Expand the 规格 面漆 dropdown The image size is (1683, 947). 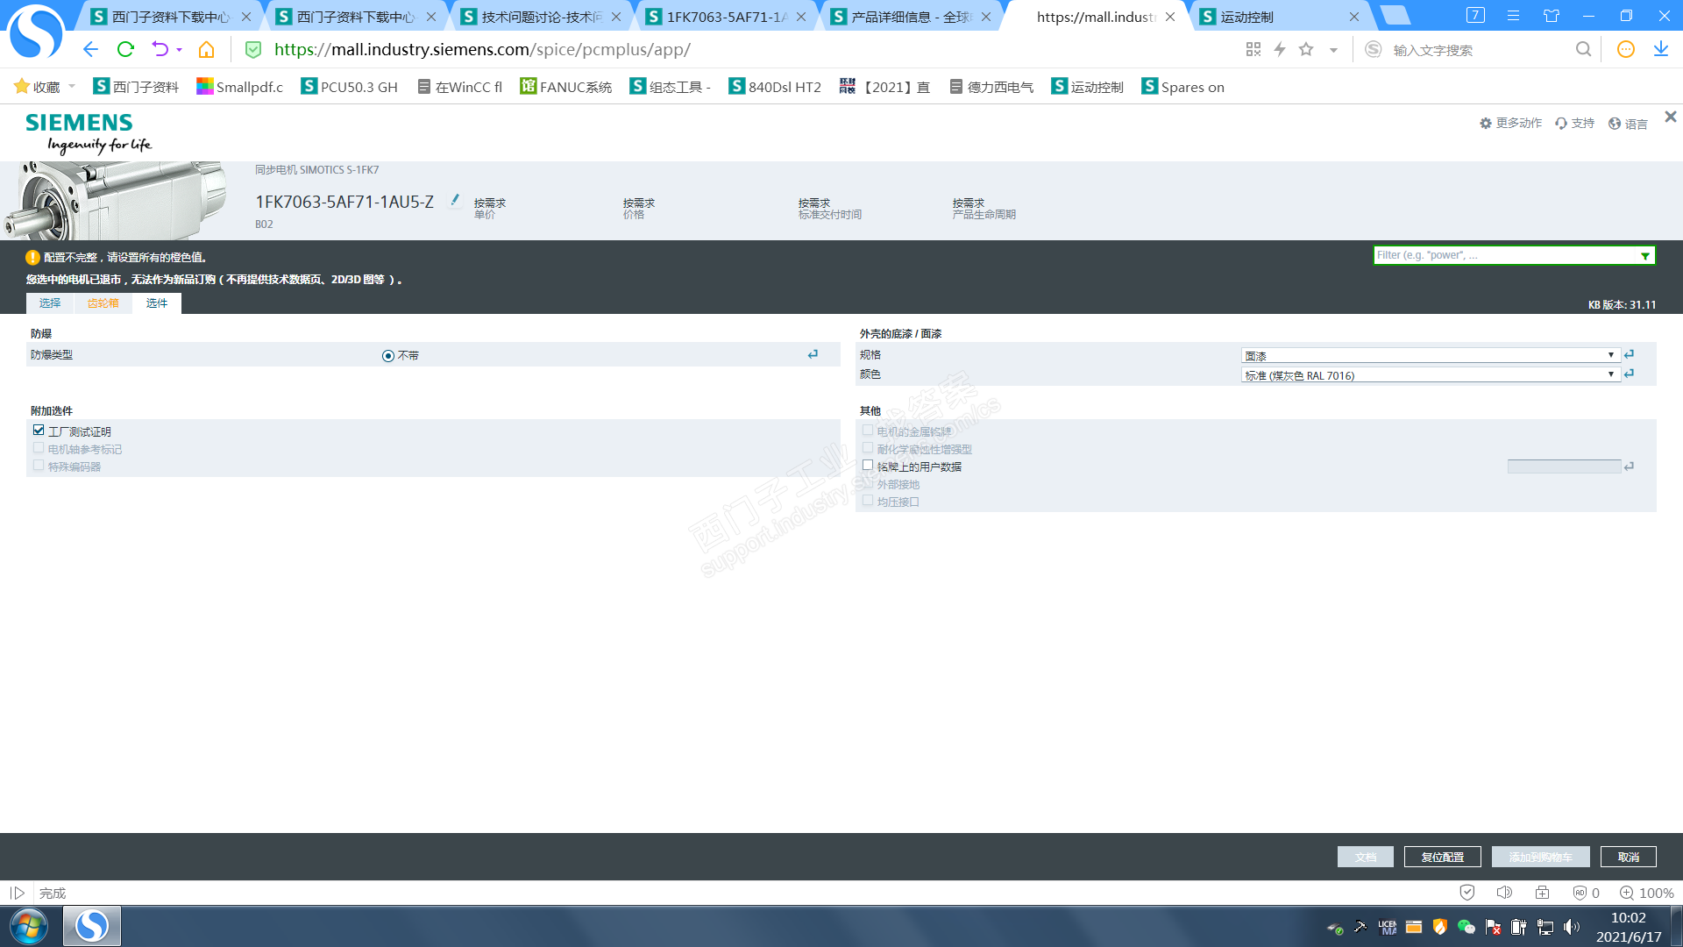(x=1429, y=355)
